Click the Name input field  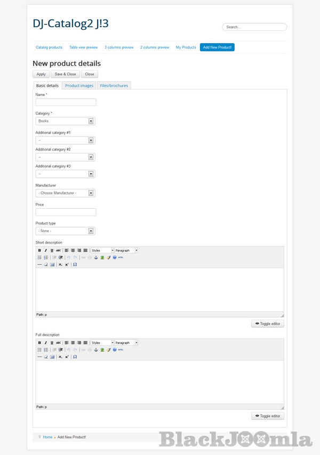pos(66,102)
